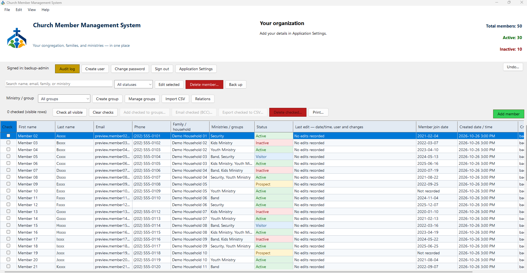Expand the All groups dropdown
This screenshot has height=273, width=527.
(x=64, y=99)
